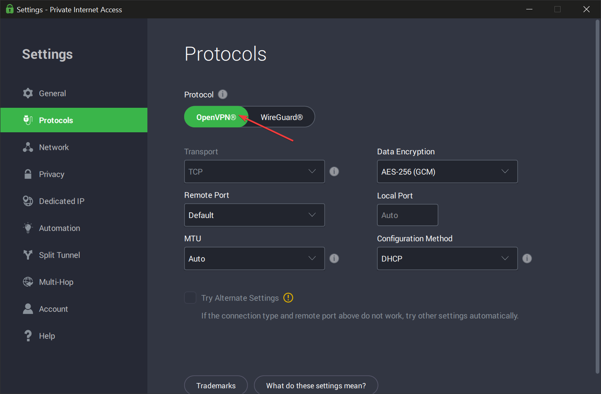Open the Multi-Hop settings page
Viewport: 601px width, 394px height.
[74, 282]
